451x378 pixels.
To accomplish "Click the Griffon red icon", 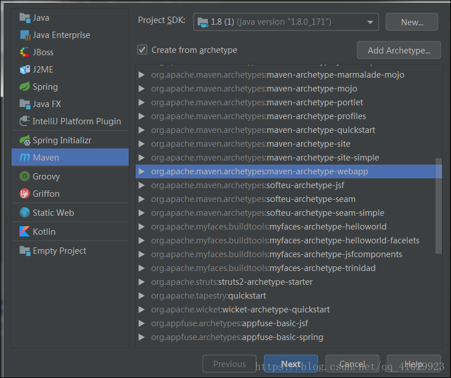I will pyautogui.click(x=25, y=193).
